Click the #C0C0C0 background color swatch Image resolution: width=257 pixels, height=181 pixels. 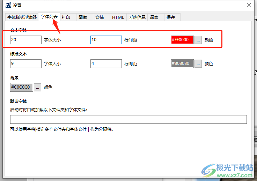(22, 88)
